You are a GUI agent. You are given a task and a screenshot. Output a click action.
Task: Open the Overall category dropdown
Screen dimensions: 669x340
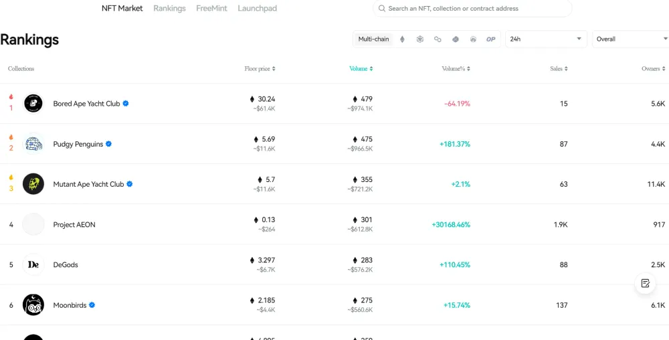point(631,39)
